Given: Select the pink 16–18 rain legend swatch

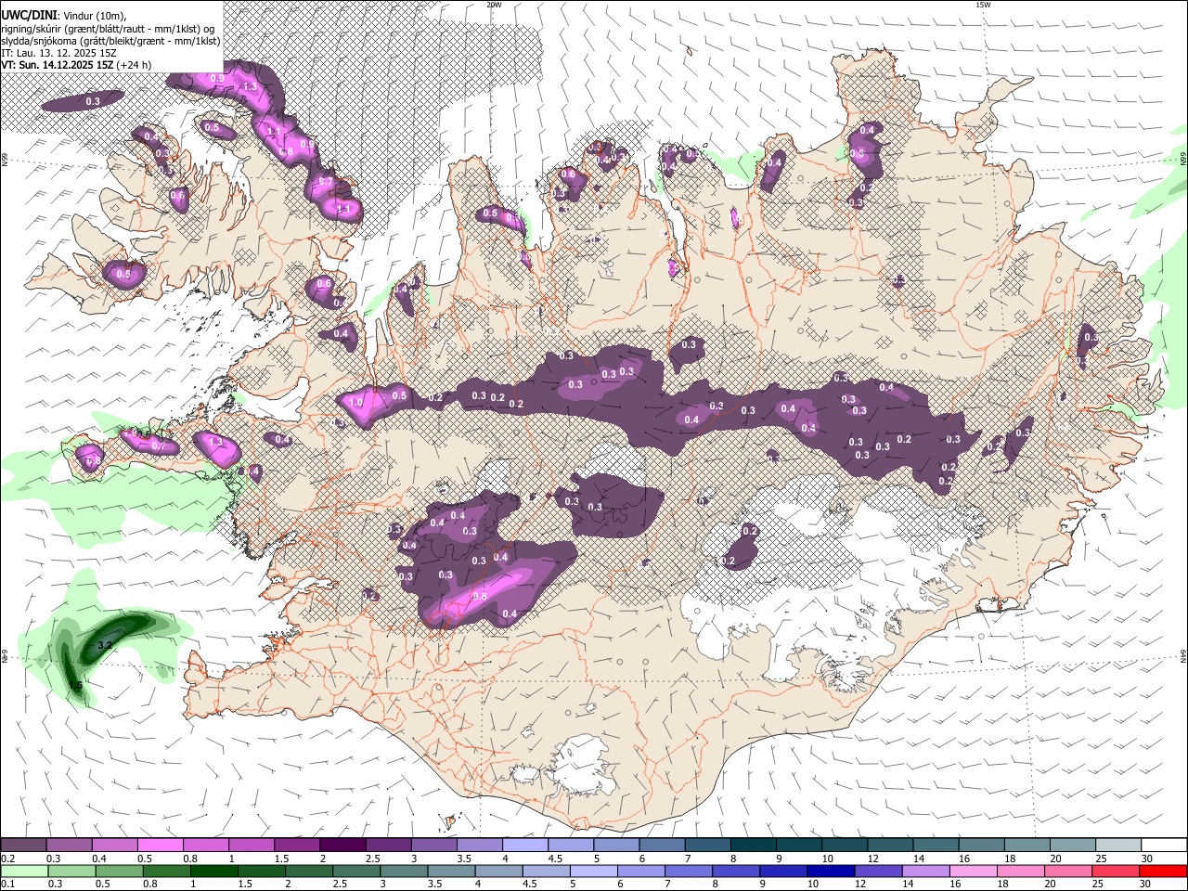Looking at the screenshot, I should 974,872.
